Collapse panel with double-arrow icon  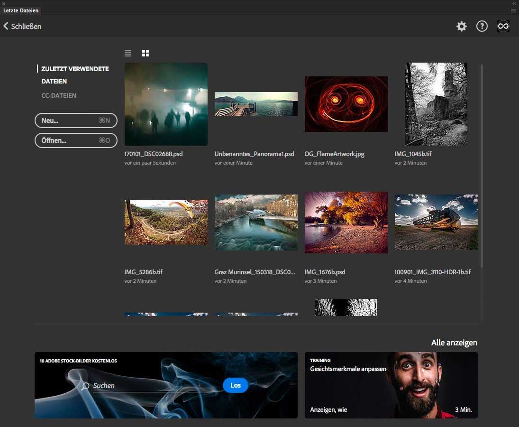pyautogui.click(x=514, y=3)
